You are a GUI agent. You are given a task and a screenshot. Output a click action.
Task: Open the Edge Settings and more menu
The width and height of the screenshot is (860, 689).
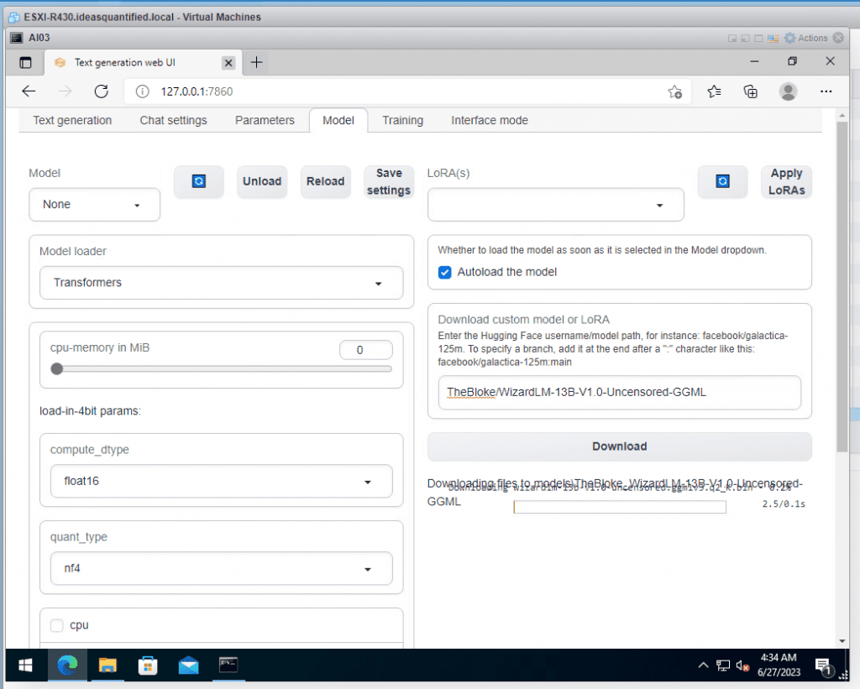tap(826, 91)
